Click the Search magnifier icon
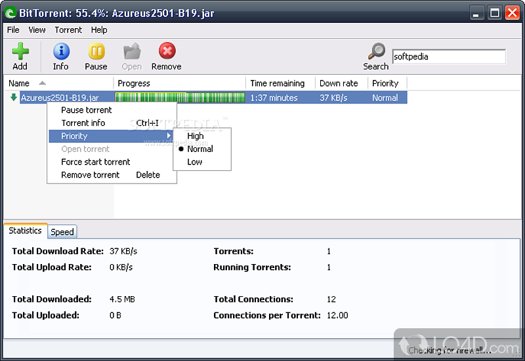This screenshot has width=525, height=361. click(x=377, y=51)
